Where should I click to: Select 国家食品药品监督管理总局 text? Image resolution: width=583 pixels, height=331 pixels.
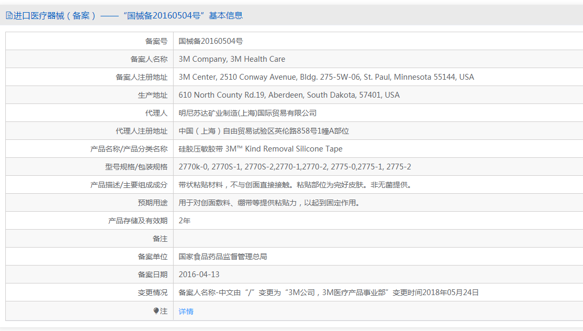223,257
